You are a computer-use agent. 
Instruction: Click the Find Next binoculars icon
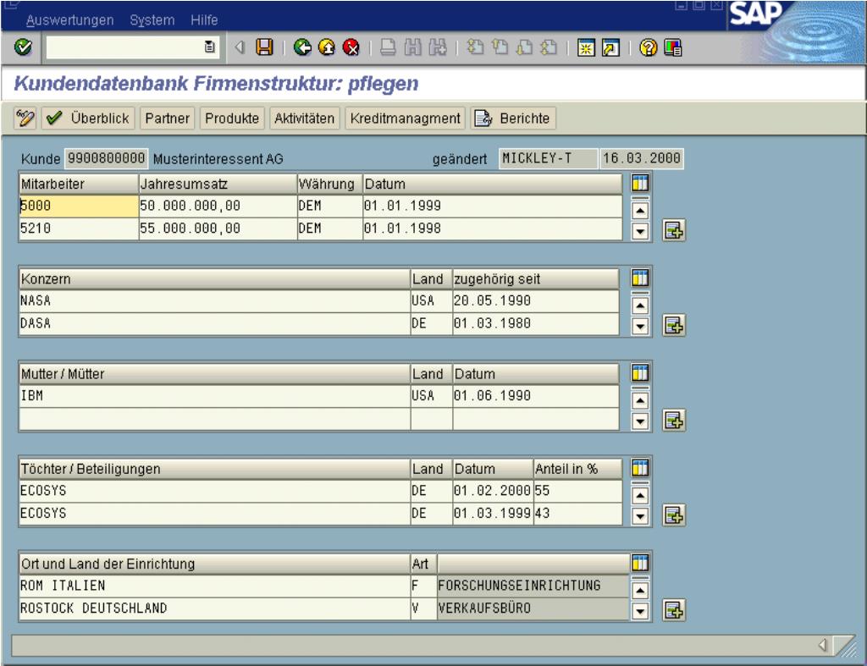click(x=437, y=47)
